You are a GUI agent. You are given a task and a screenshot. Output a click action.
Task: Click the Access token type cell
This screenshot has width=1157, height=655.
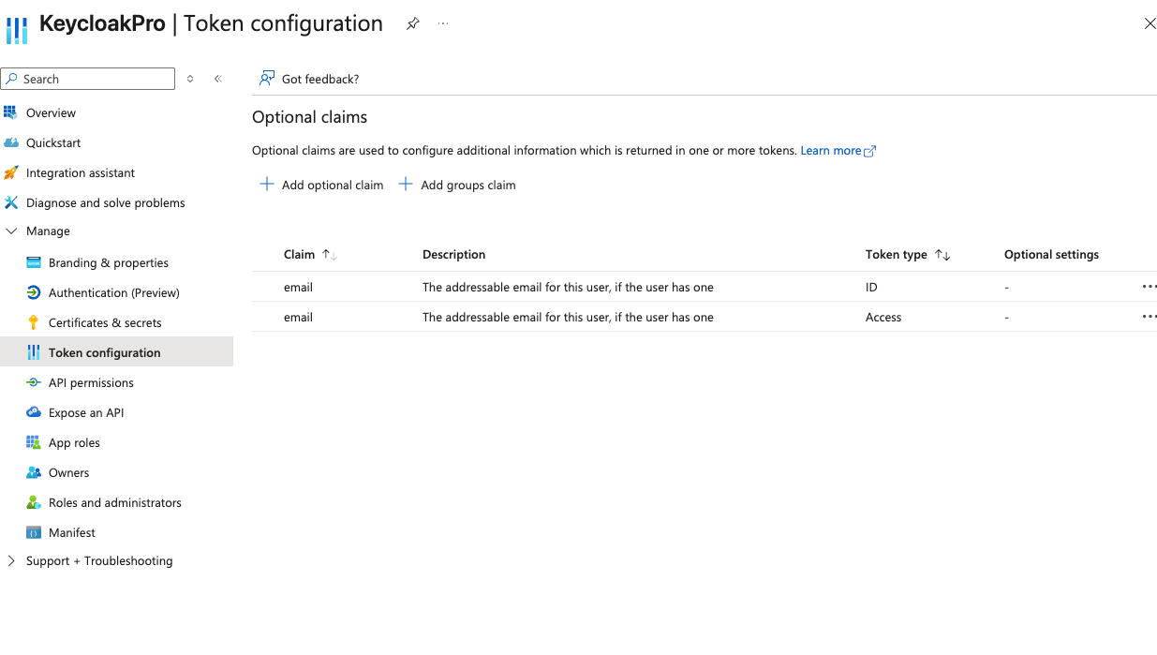click(883, 317)
